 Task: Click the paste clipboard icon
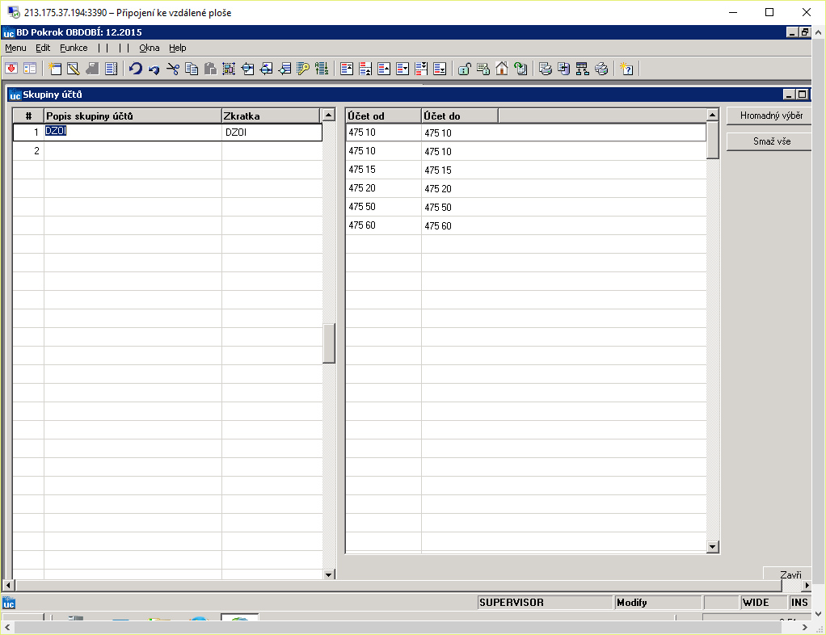click(x=210, y=69)
